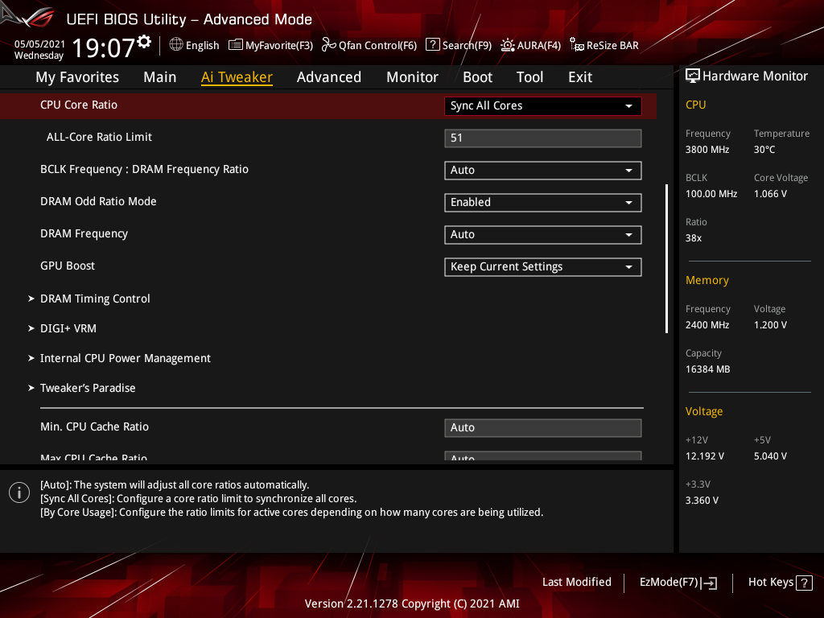The width and height of the screenshot is (824, 618).
Task: Select the CPU Core Ratio label
Action: point(79,105)
